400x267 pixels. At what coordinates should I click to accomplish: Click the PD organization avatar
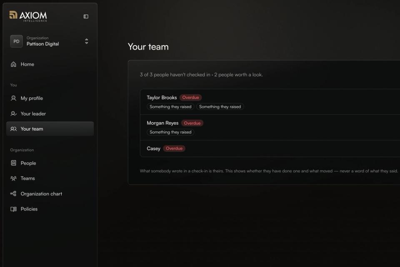[x=16, y=41]
